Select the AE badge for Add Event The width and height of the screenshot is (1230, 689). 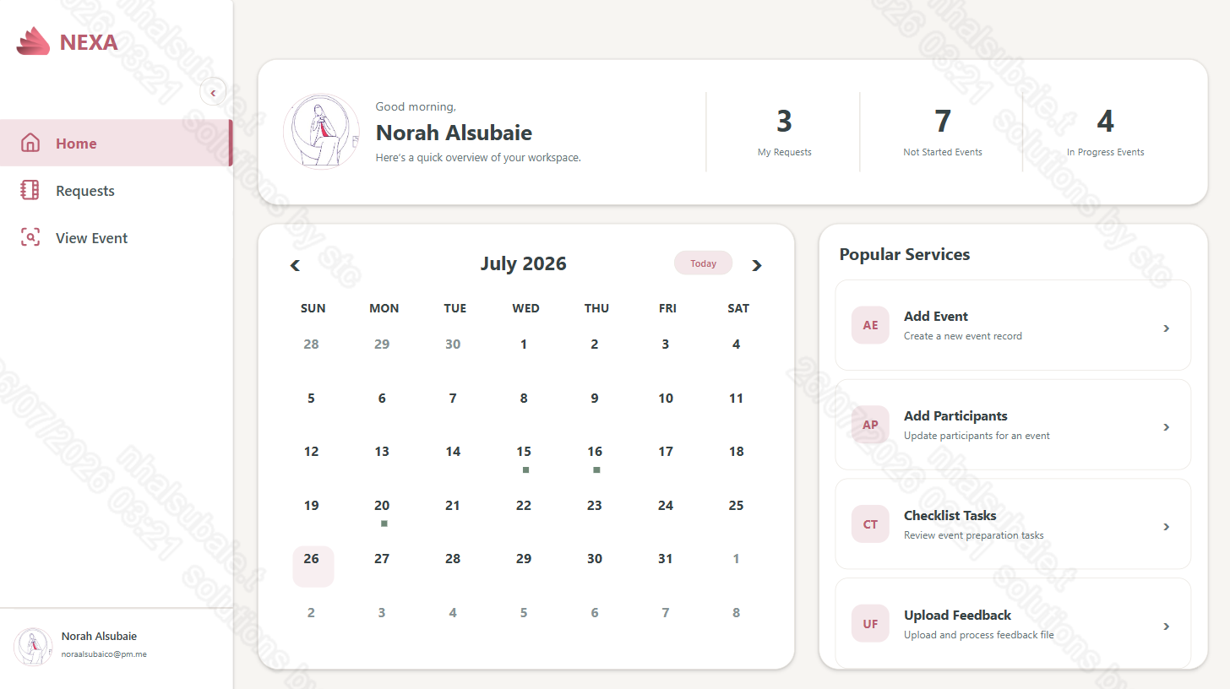870,325
